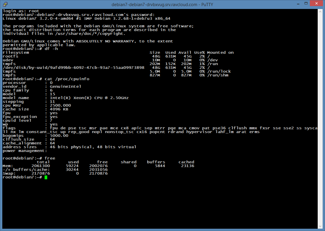Click the disk by-uuid filesystem path
The image size is (325, 231).
pos(73,68)
